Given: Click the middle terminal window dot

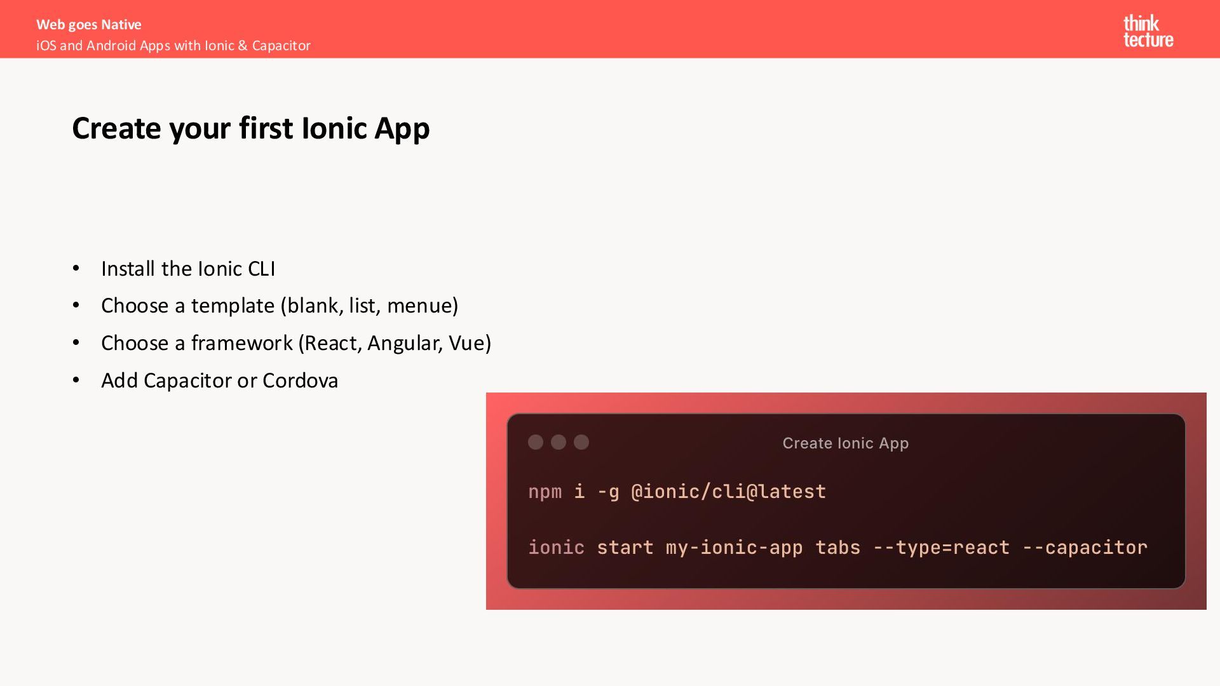Looking at the screenshot, I should [559, 442].
